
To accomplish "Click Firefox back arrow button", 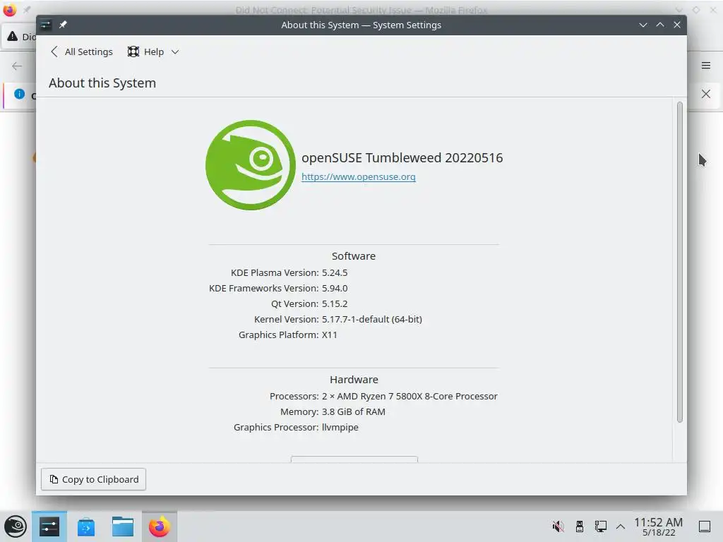I will point(17,66).
